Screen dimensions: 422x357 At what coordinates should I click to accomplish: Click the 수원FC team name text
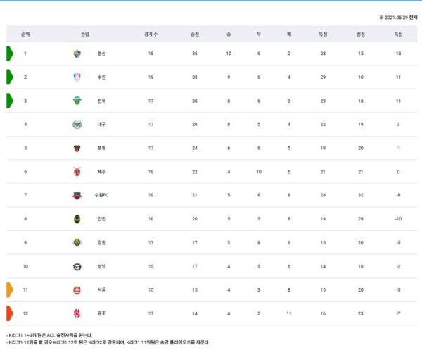[103, 196]
